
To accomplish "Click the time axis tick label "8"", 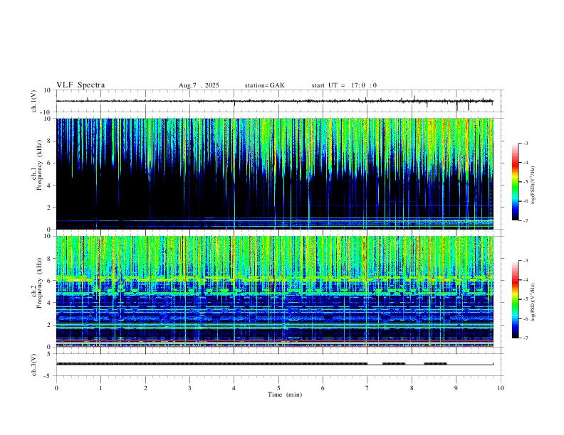I will (x=412, y=388).
